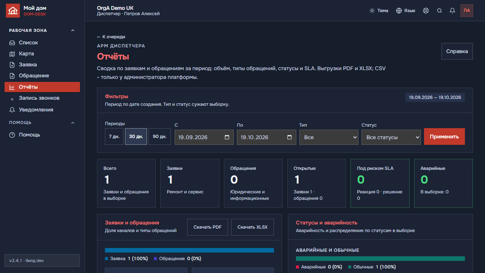Toggle the Тема theme switch

tap(379, 11)
